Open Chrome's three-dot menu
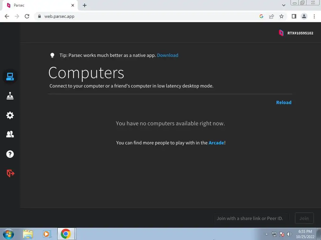The width and height of the screenshot is (321, 240). click(x=314, y=16)
